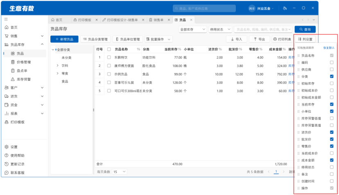Click the 报表 chart icon in the sidebar

(7, 113)
